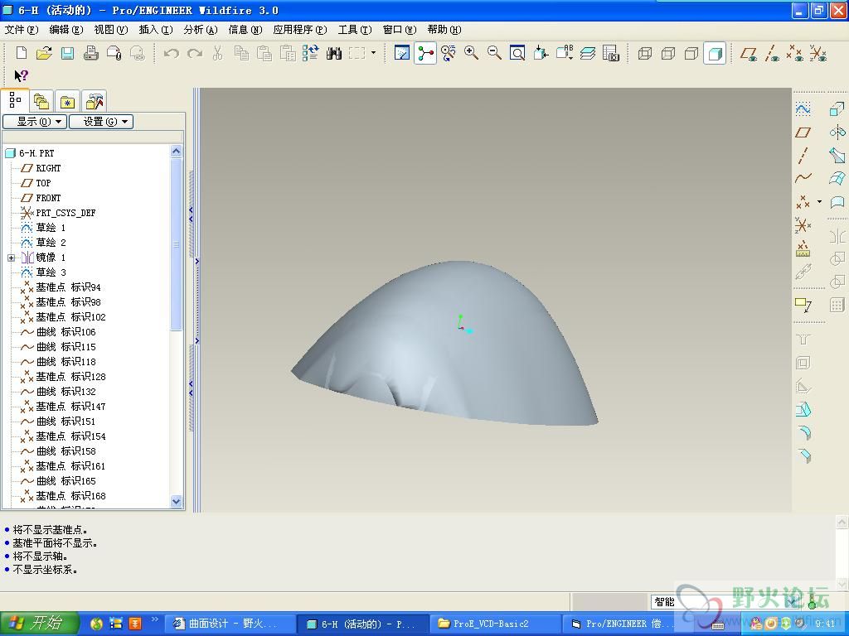
Task: Open the View Manager icon
Action: click(x=611, y=53)
